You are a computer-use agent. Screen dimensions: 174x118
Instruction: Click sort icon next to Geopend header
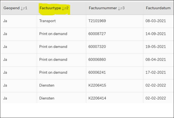(24, 8)
